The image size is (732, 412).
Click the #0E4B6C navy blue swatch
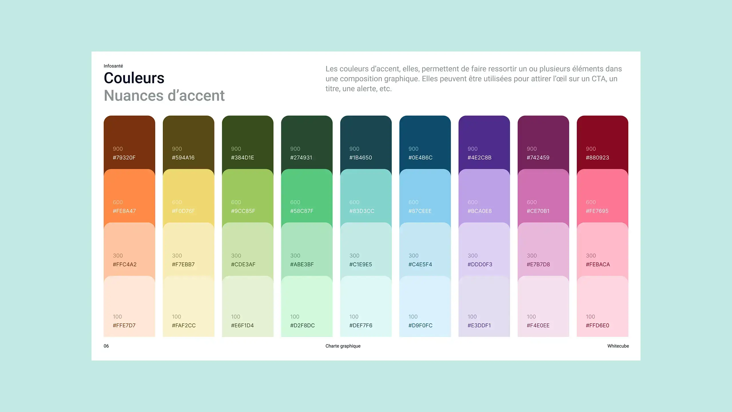point(425,142)
